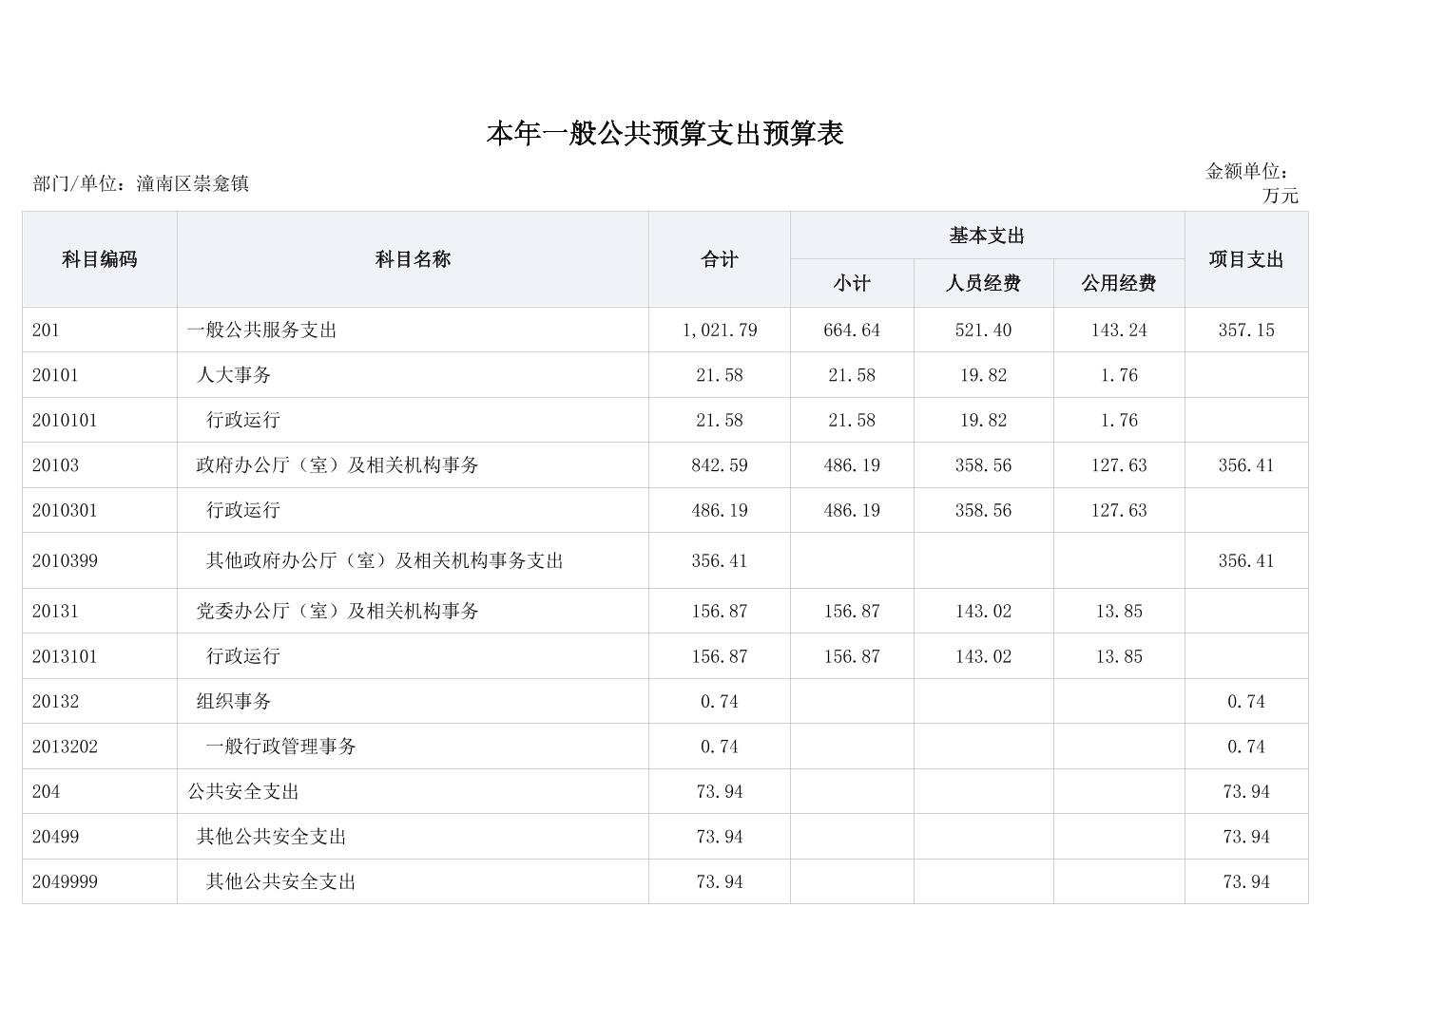Select the 一般行政管理事务 cell
Viewport: 1445px width, 1021px height.
(281, 747)
